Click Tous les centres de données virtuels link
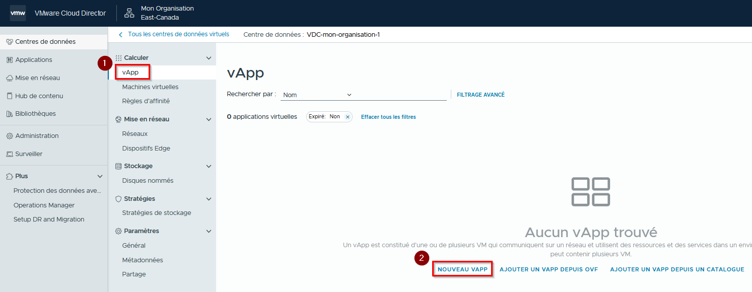 click(x=178, y=34)
